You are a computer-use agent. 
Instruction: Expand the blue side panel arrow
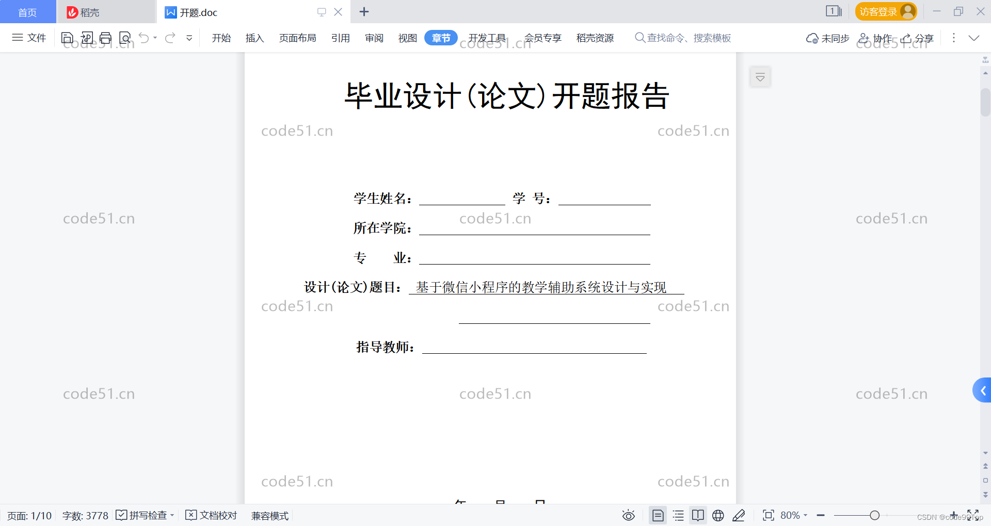click(982, 391)
